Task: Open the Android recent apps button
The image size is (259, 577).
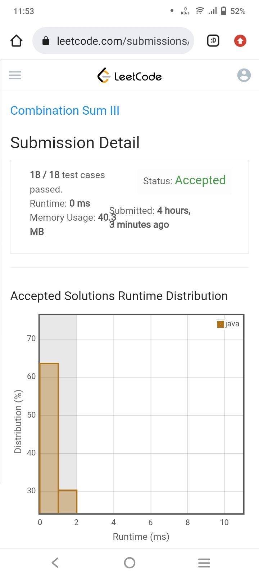Action: tap(204, 563)
